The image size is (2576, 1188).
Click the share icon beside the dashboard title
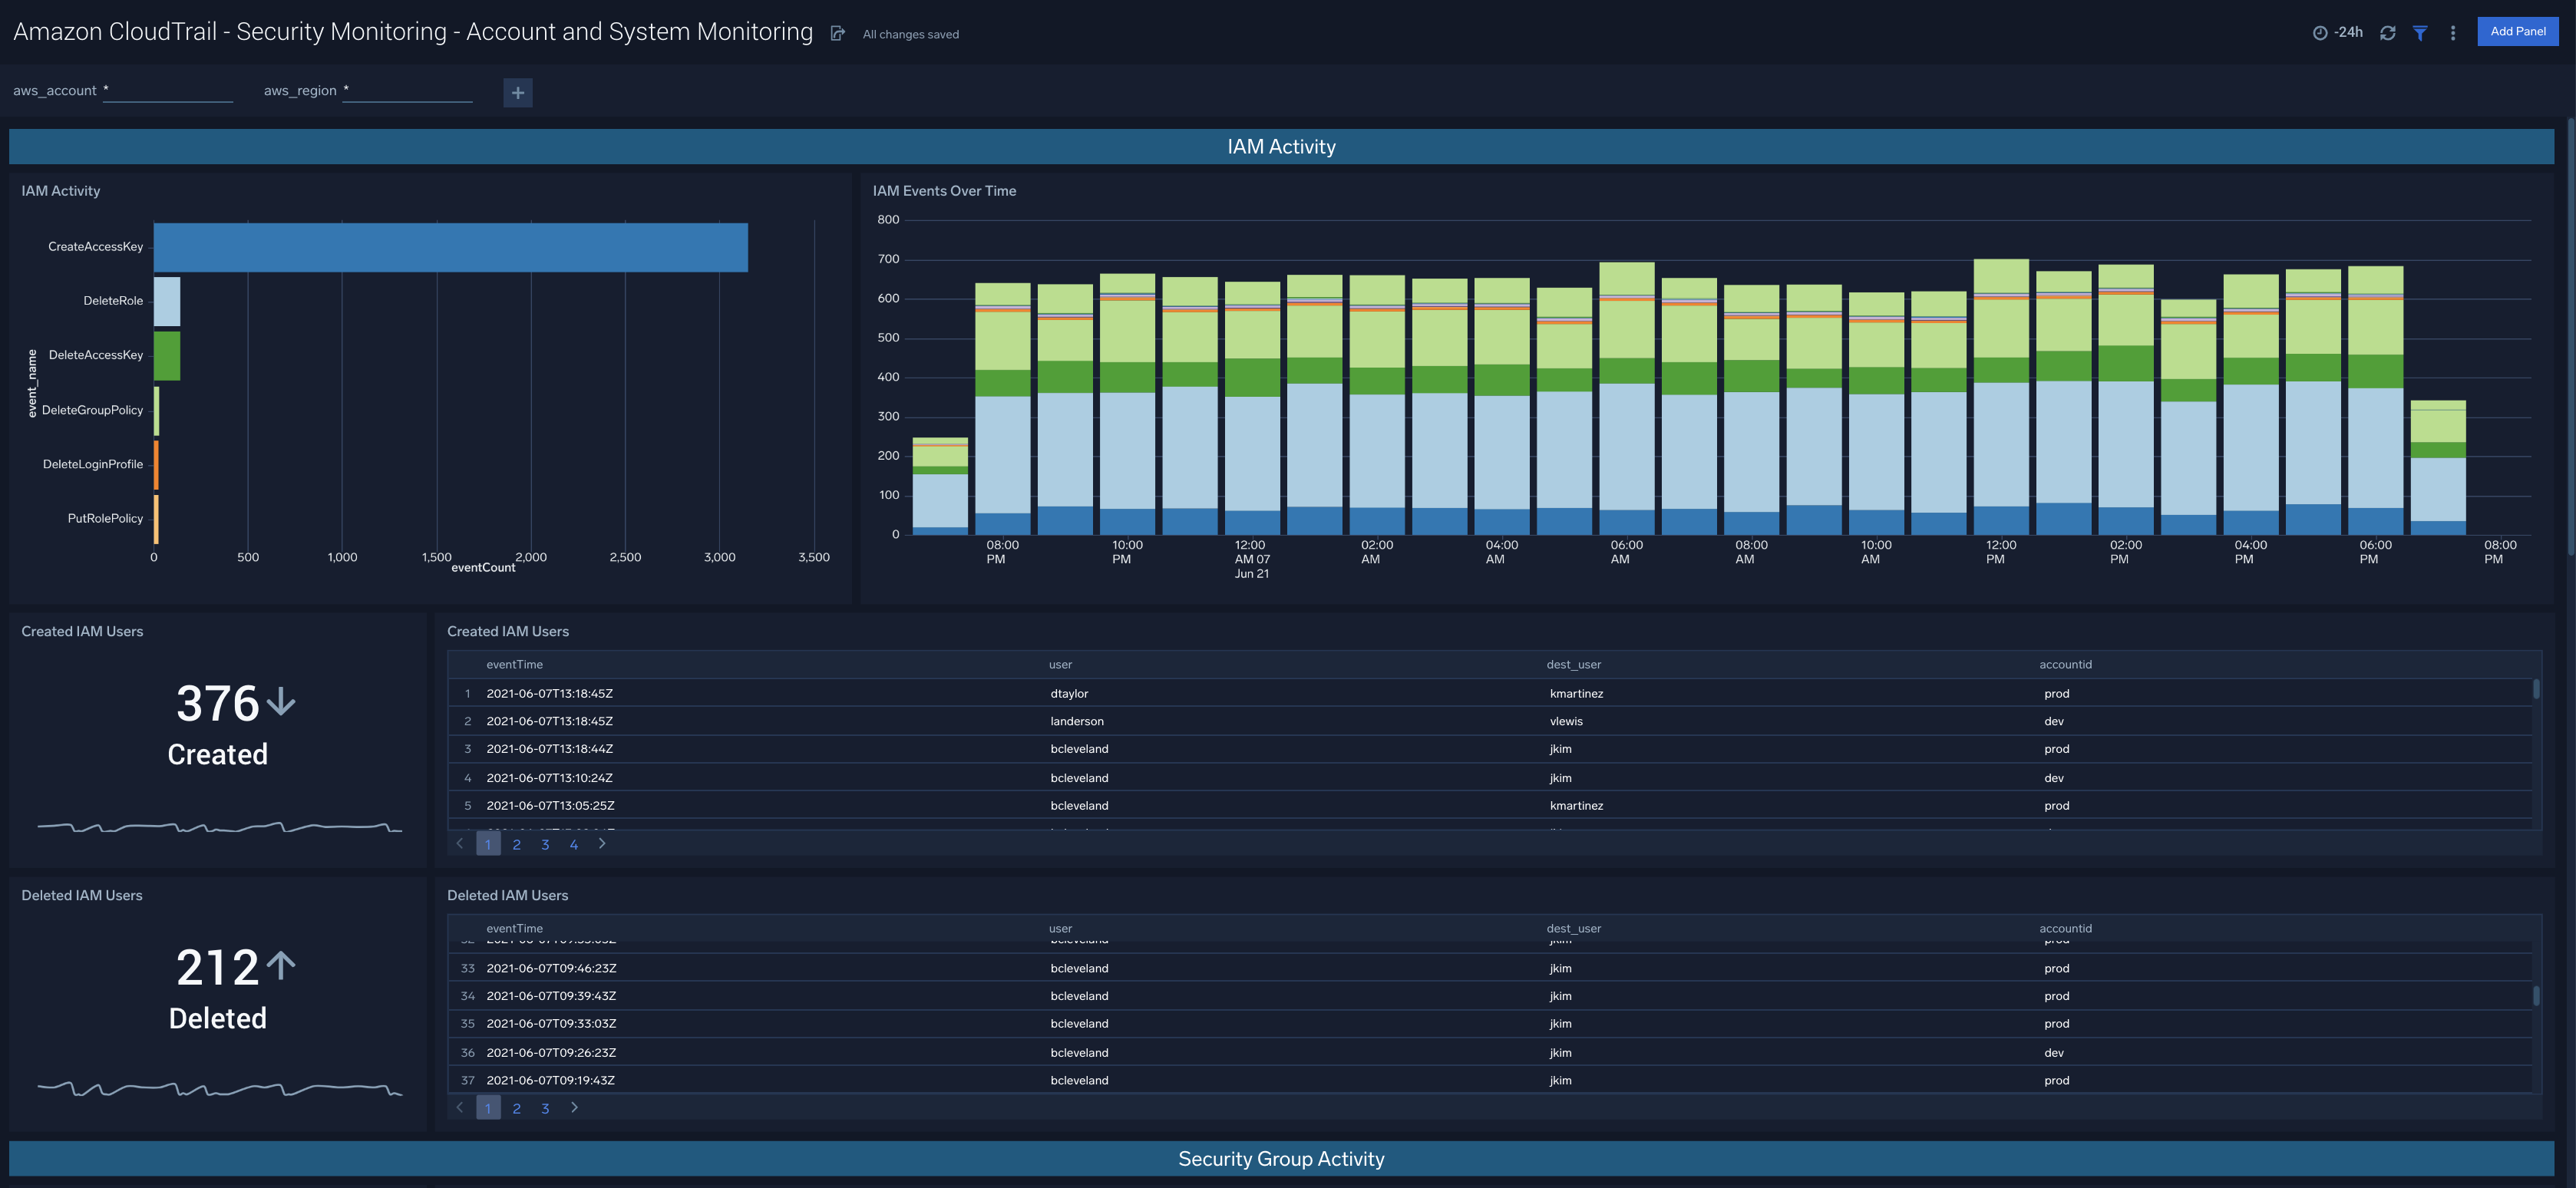(838, 32)
